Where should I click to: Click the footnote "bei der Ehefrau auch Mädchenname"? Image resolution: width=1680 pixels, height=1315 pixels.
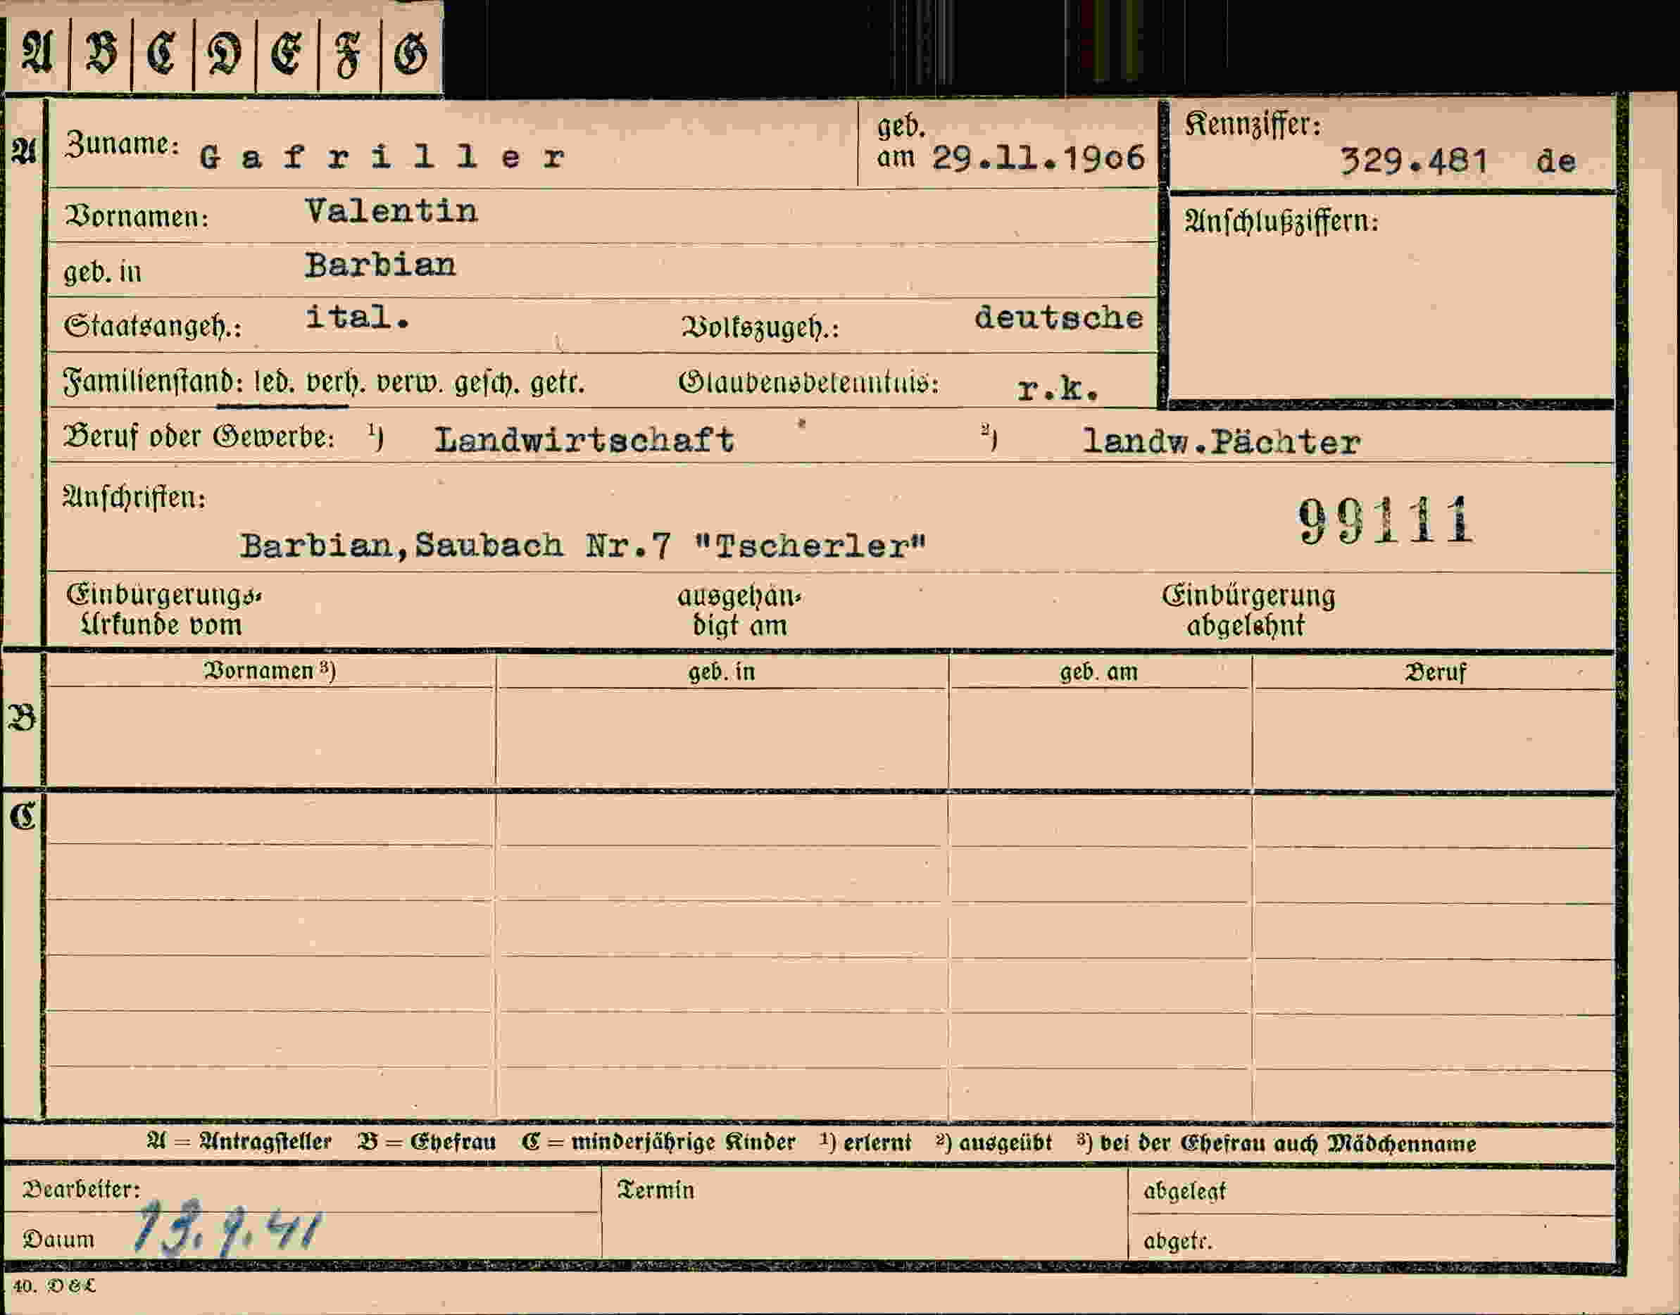pyautogui.click(x=1286, y=1143)
